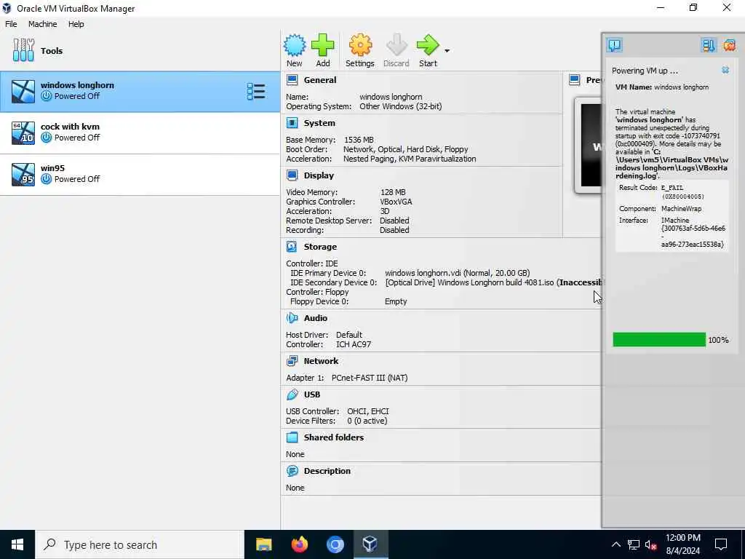Click the ICH AC97 controller value

[354, 344]
